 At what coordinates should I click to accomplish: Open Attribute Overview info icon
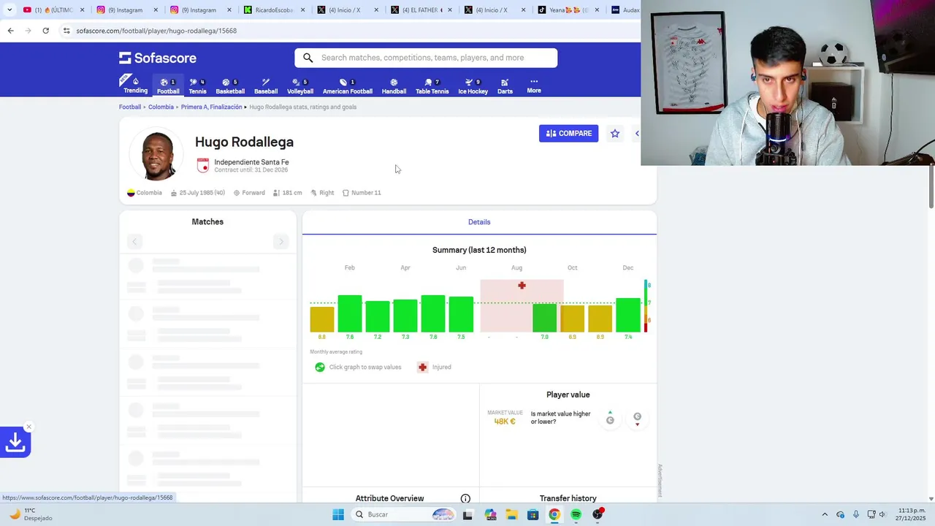pyautogui.click(x=465, y=498)
